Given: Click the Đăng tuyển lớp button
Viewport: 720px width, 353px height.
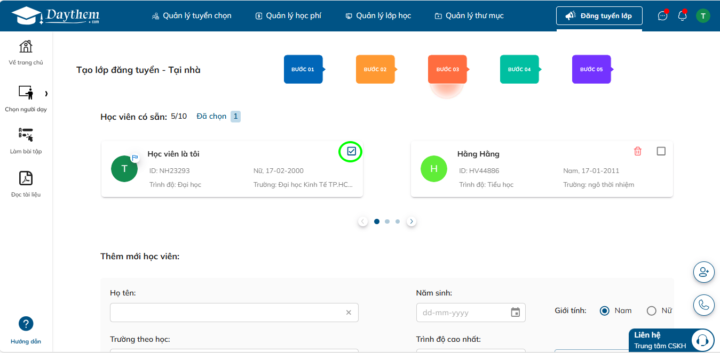Looking at the screenshot, I should (599, 15).
